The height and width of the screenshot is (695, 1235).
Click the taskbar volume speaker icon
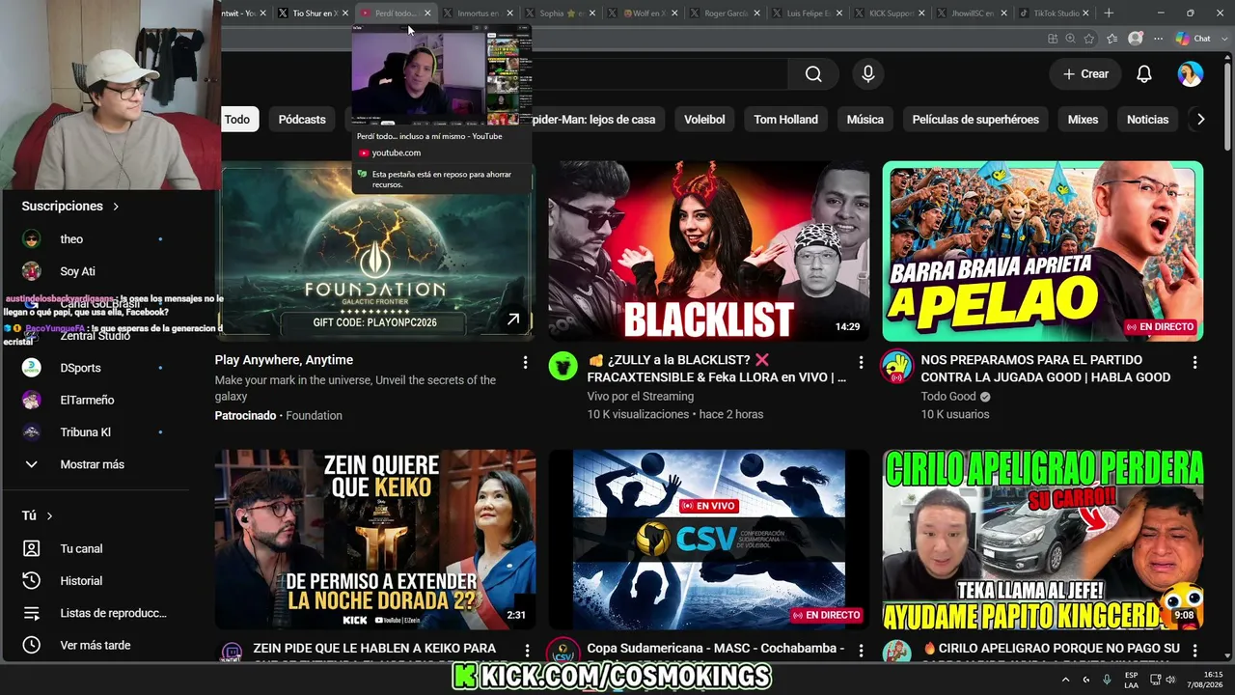click(1170, 680)
